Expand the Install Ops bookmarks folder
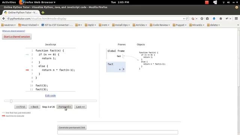This screenshot has height=135, width=240. pyautogui.click(x=121, y=25)
